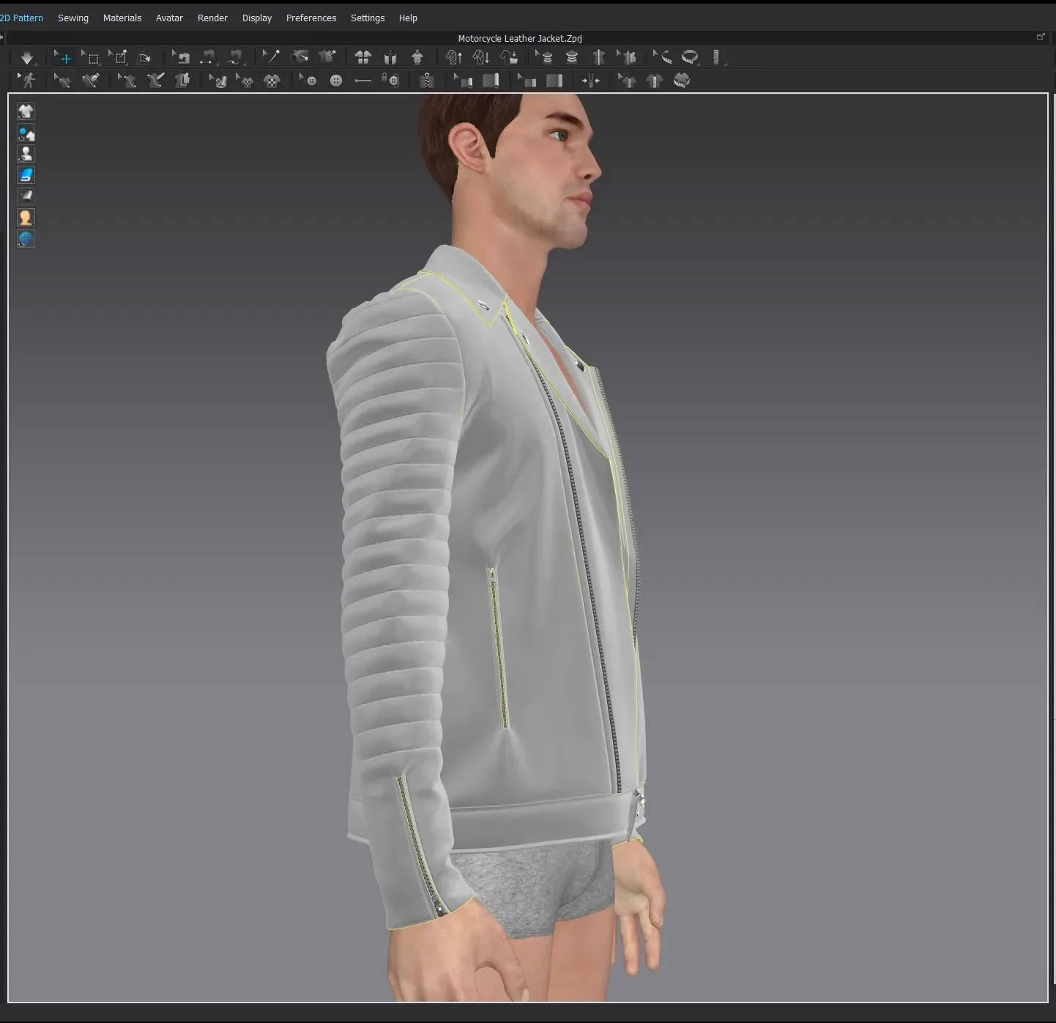Click the pattern layer up-arrow tool

coord(454,57)
